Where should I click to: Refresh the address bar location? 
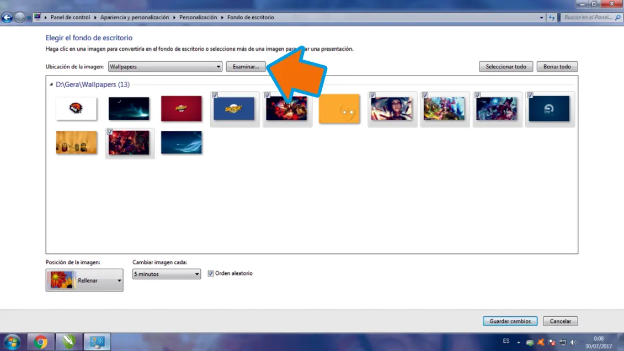[552, 18]
